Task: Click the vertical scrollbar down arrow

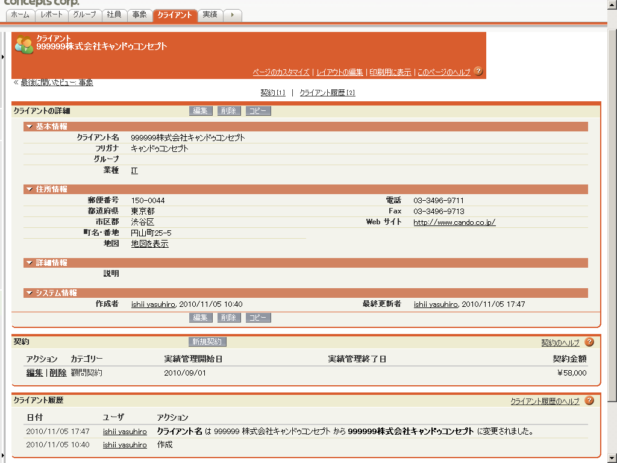Action: pos(612,459)
